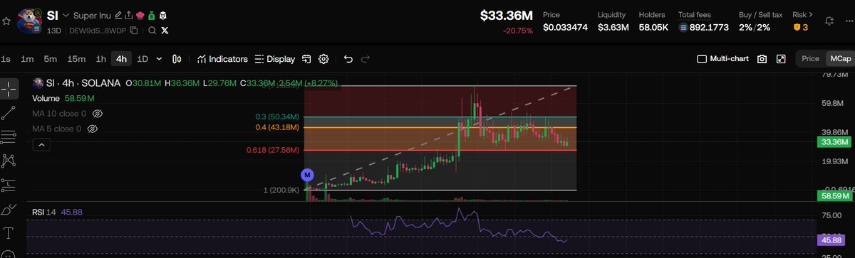Click the white shield mask badge icon
Screen dimensions: 855x258
tap(162, 15)
